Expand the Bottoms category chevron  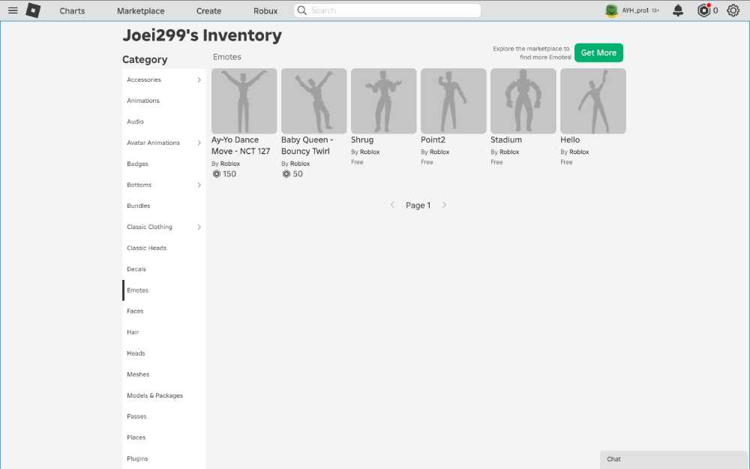(199, 185)
